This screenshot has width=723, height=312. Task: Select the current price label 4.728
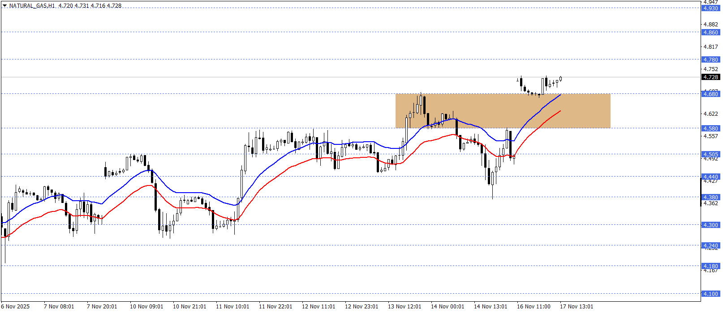point(710,77)
